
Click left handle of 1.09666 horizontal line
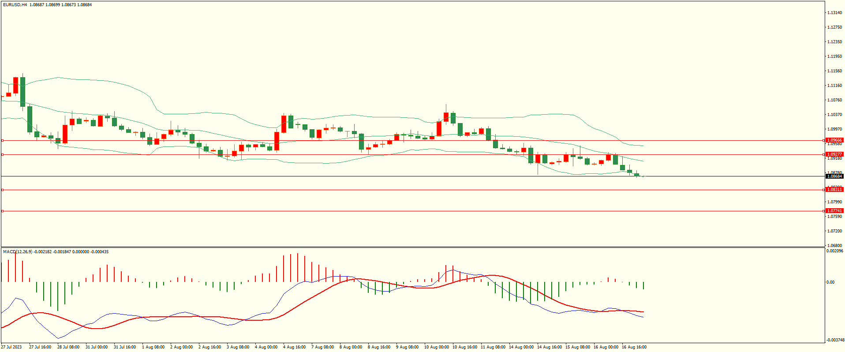point(3,140)
